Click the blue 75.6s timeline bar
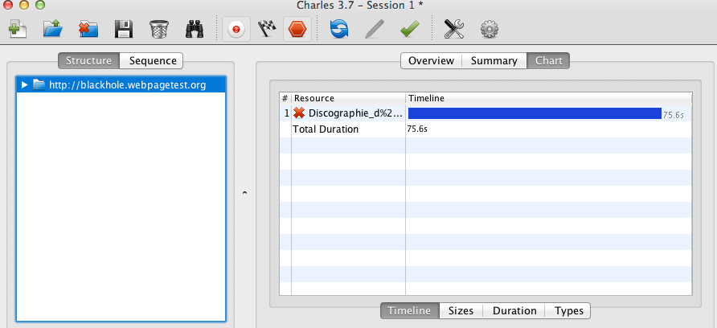This screenshot has height=328, width=717. [535, 113]
